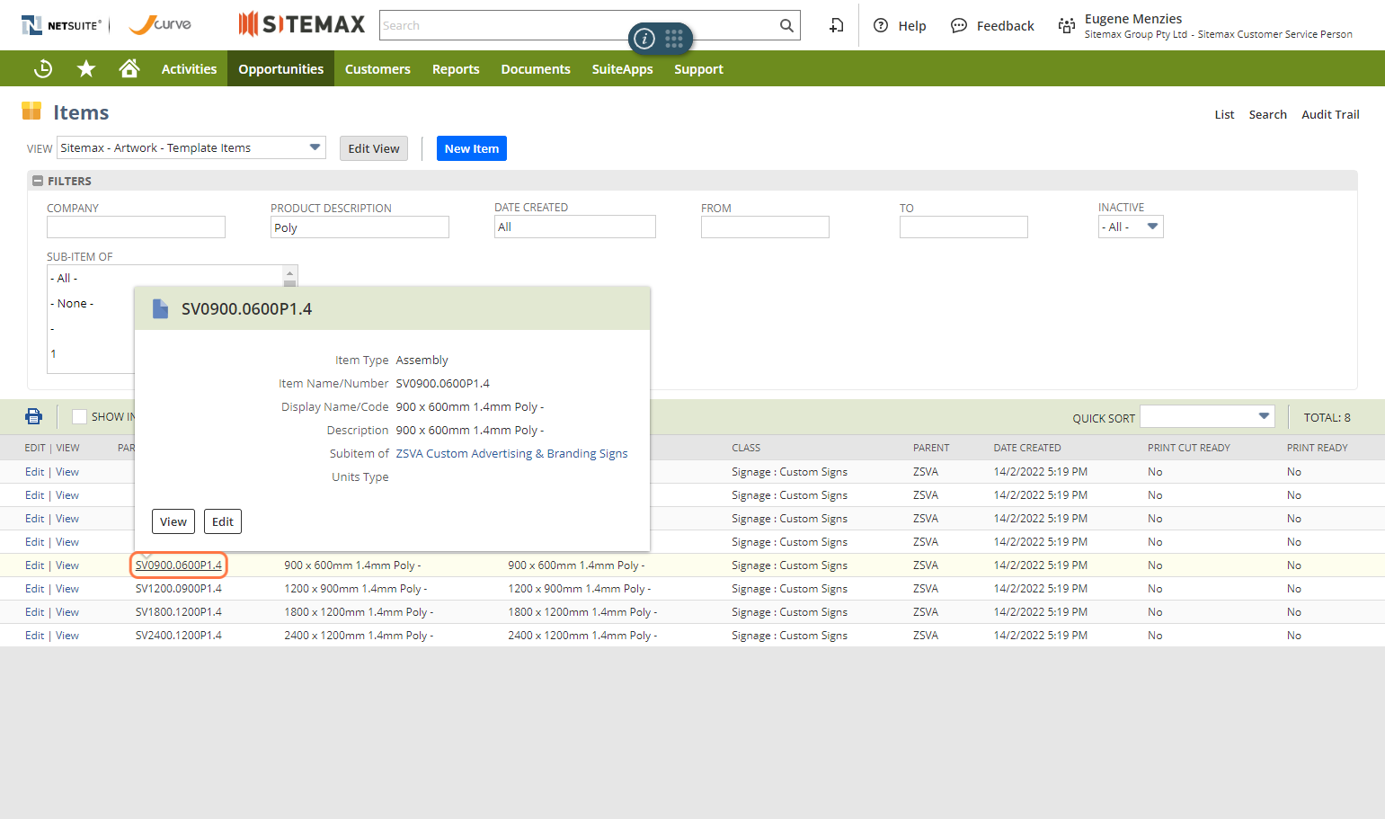Click the info overlay icon on search bar
Image resolution: width=1385 pixels, height=819 pixels.
click(x=644, y=39)
